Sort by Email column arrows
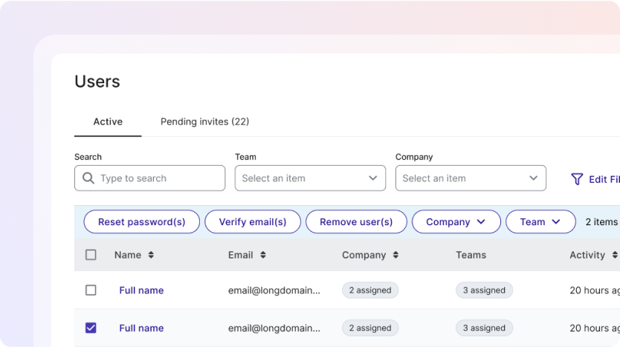This screenshot has height=347, width=620. (x=263, y=255)
